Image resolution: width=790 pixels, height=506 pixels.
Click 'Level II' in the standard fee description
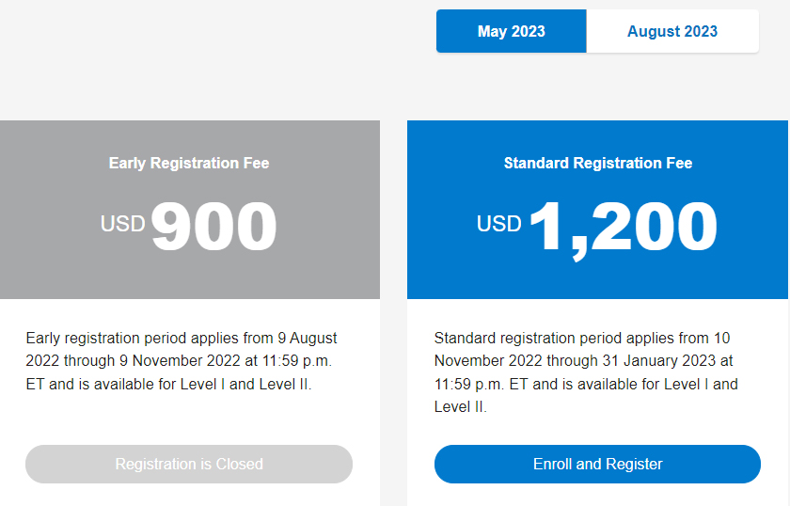(460, 407)
